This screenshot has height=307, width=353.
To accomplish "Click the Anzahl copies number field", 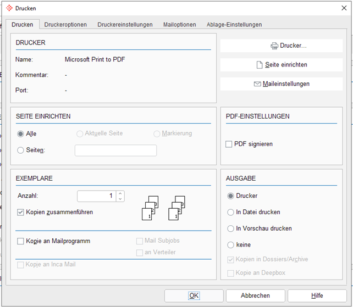I will click(97, 196).
